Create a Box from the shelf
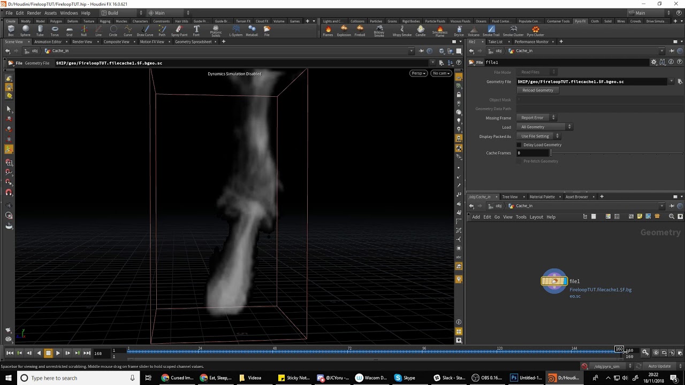Viewport: 685px width, 385px height. (x=11, y=31)
